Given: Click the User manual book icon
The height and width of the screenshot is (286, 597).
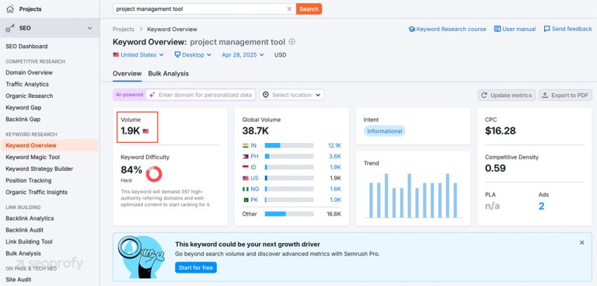Looking at the screenshot, I should [x=497, y=29].
